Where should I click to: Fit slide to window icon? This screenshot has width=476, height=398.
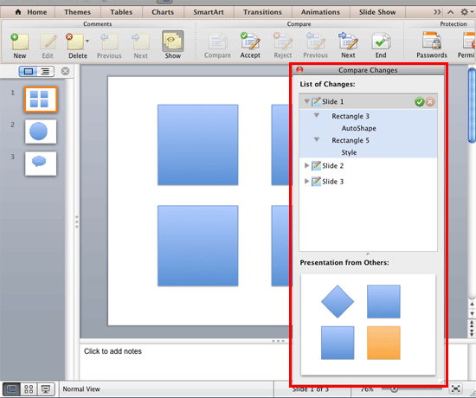click(x=455, y=388)
